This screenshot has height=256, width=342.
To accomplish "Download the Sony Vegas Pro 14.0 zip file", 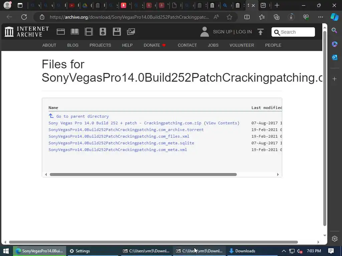I will 125,123.
